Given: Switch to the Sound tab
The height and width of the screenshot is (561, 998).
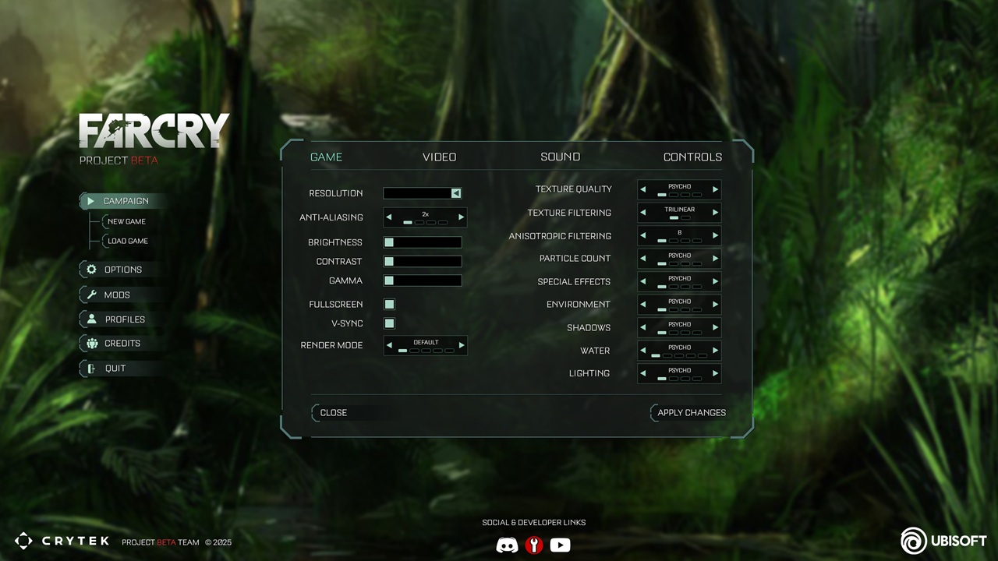Looking at the screenshot, I should [x=561, y=157].
